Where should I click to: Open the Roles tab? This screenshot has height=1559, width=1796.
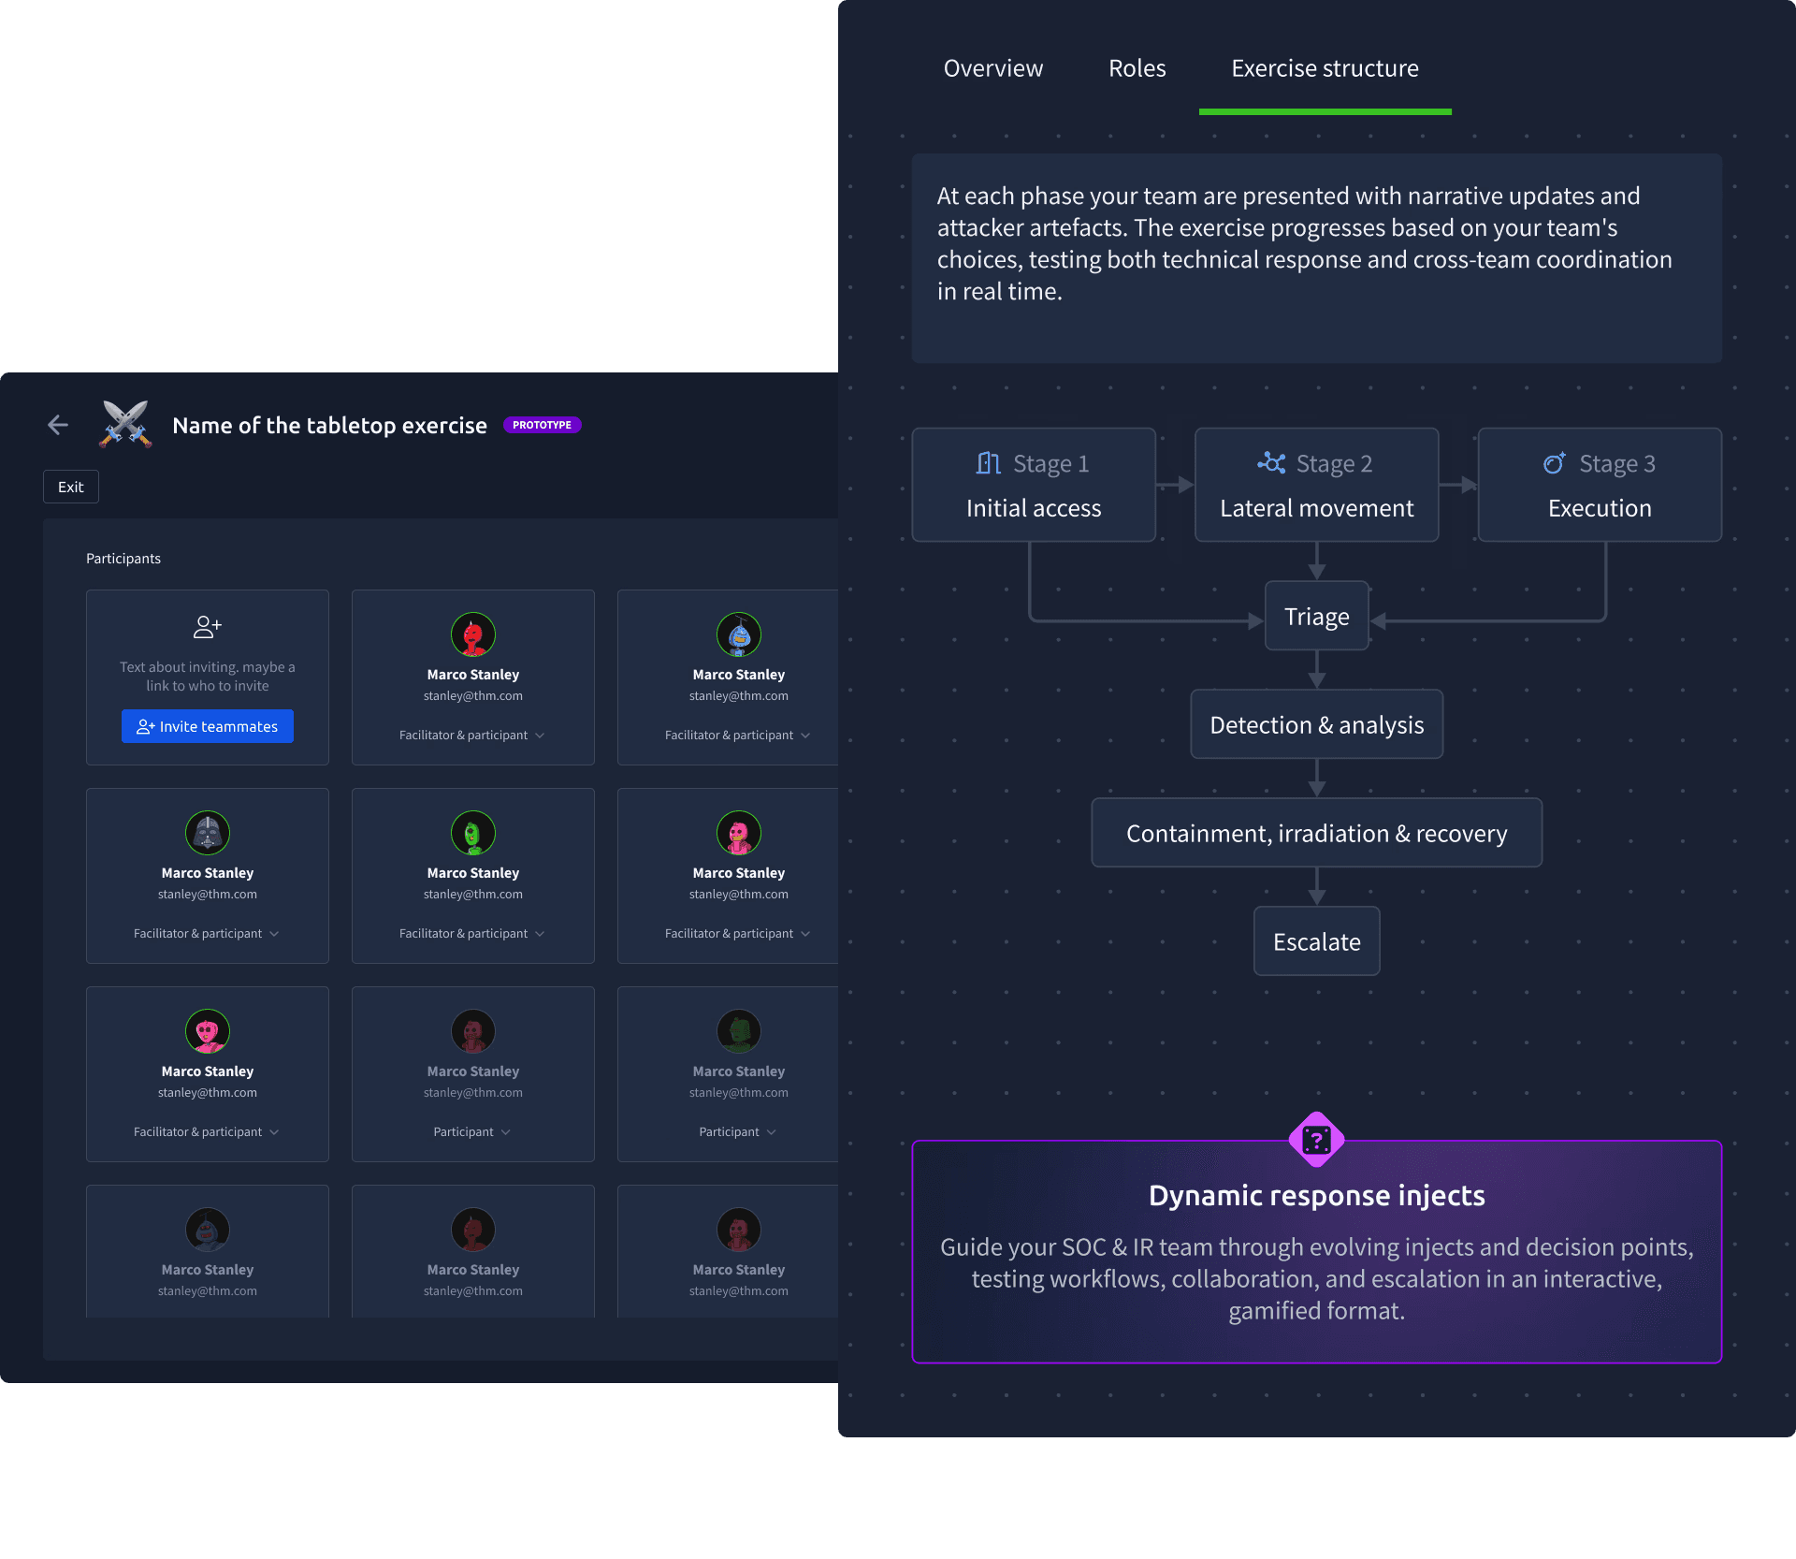[x=1137, y=68]
